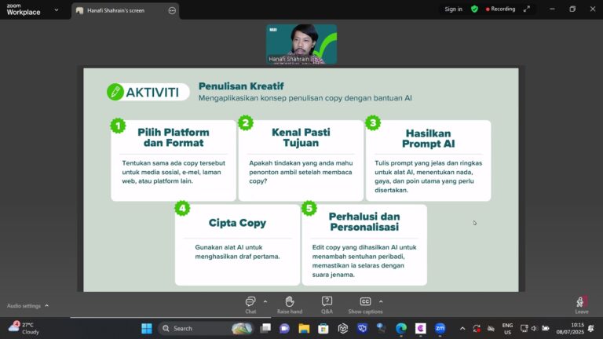Click the green encryption shield icon
603x339 pixels.
pyautogui.click(x=474, y=9)
